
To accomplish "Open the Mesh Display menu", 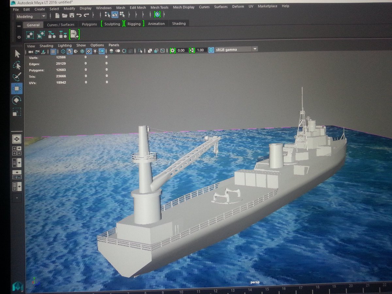I will pos(184,7).
